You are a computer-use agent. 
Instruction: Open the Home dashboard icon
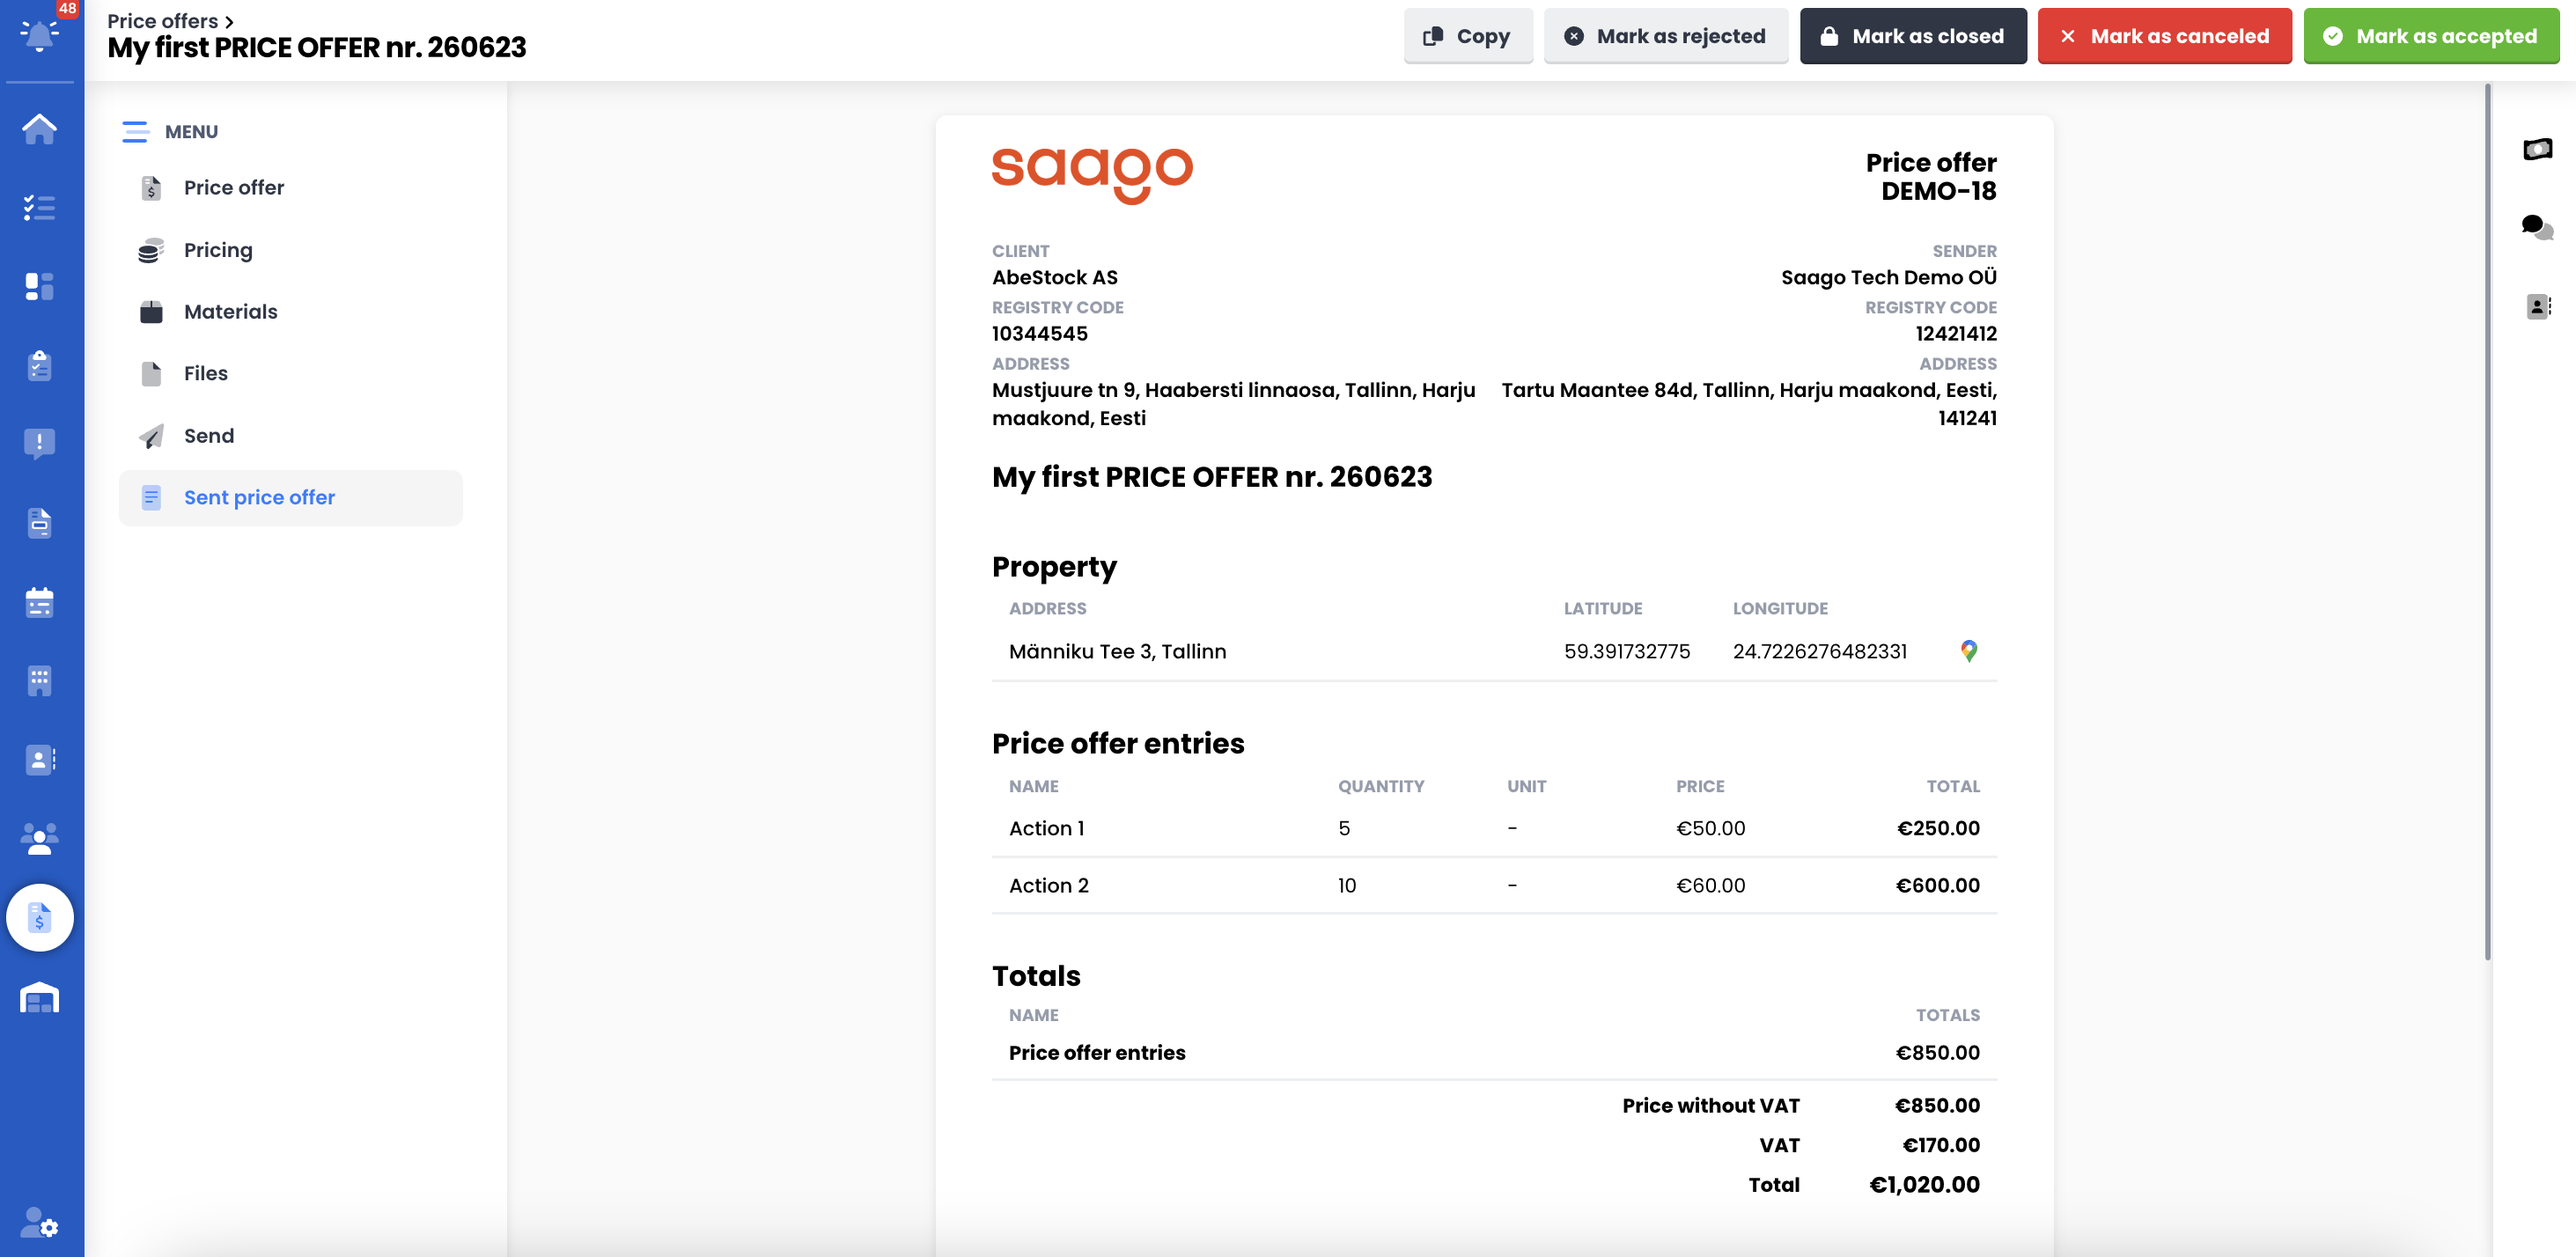click(x=40, y=128)
